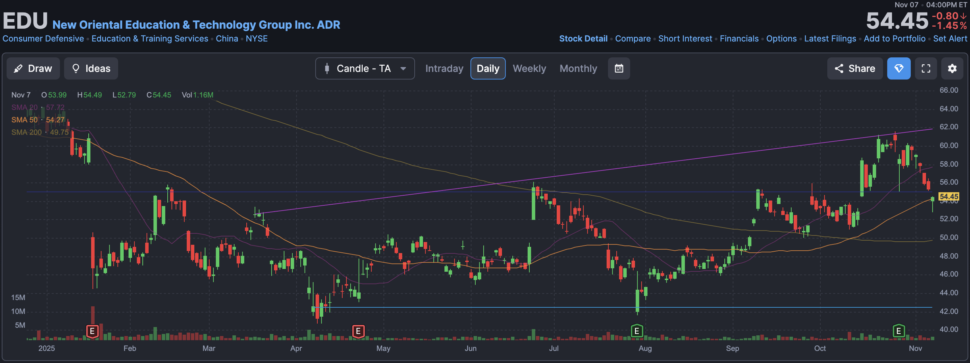This screenshot has width=970, height=363.
Task: Open the Consumer Defensive sector link
Action: pos(43,39)
